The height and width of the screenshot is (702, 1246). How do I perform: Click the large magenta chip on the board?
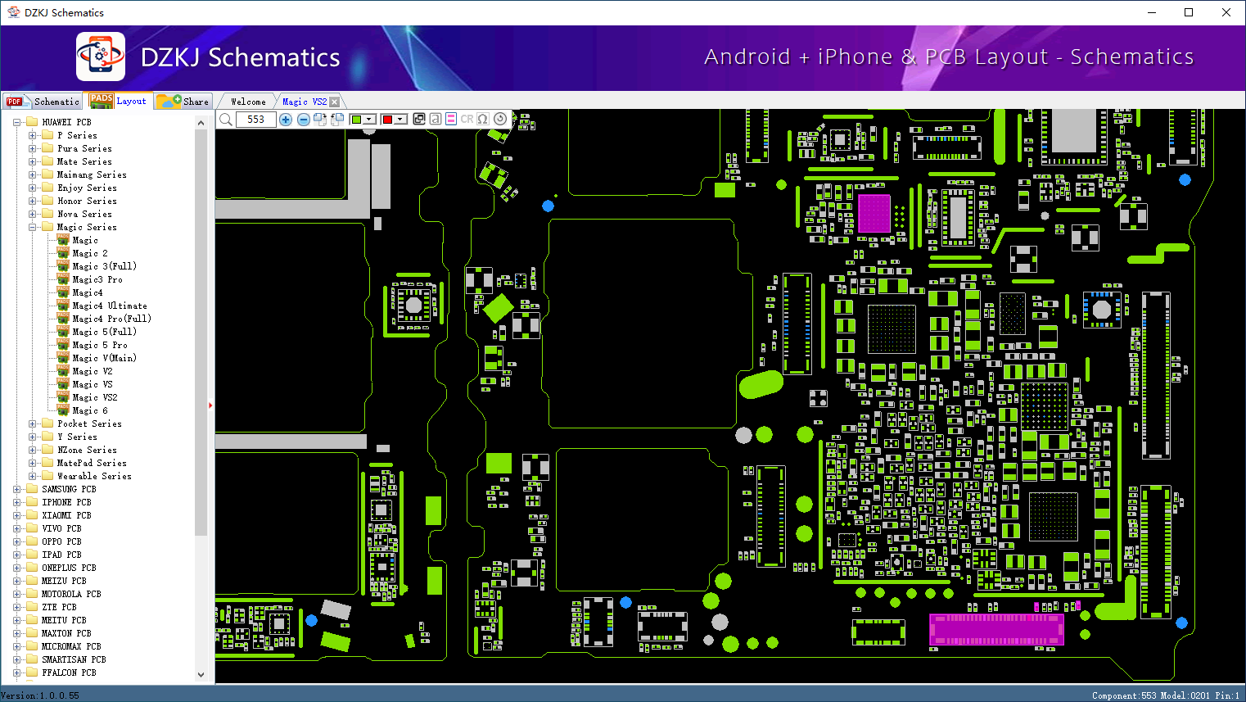pos(874,214)
